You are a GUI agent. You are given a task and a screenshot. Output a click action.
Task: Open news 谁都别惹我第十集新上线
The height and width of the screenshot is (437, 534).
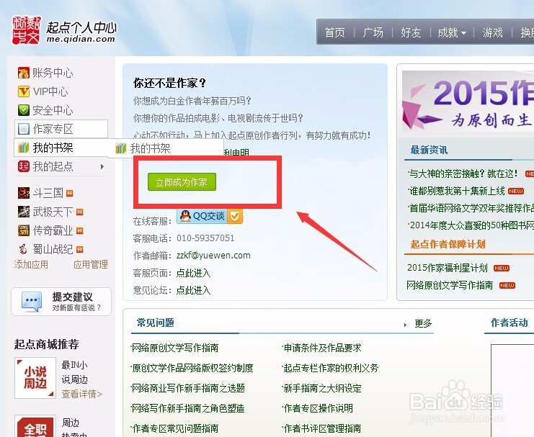point(457,191)
